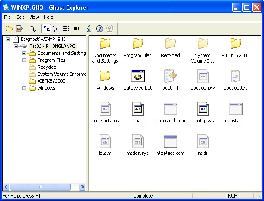Expand Program Files in tree

[24, 60]
